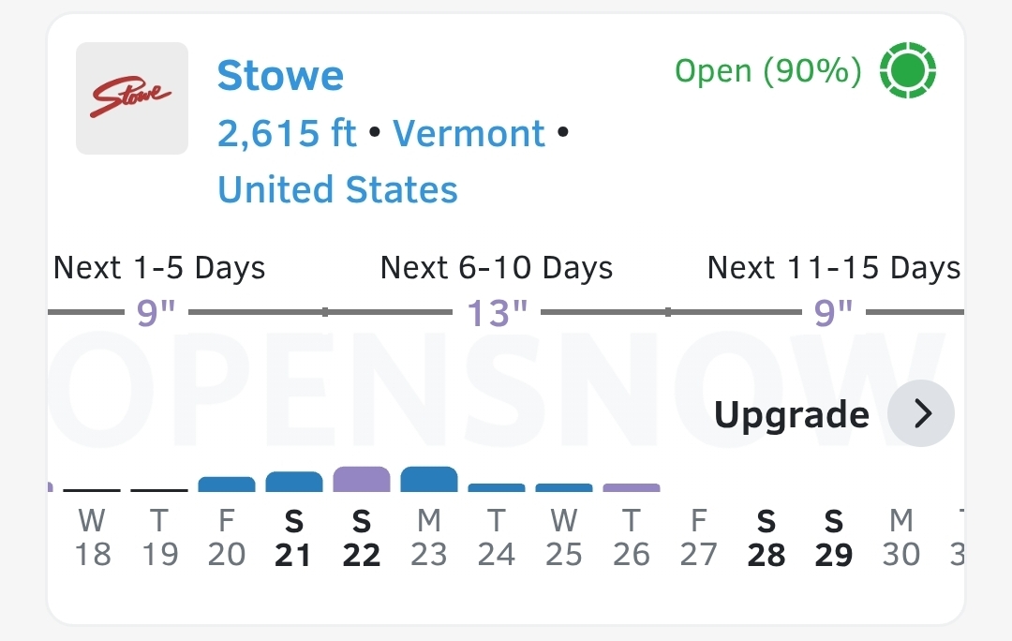Click the snow bar for Monday 23
Screen dimensions: 1012x641
tap(429, 480)
